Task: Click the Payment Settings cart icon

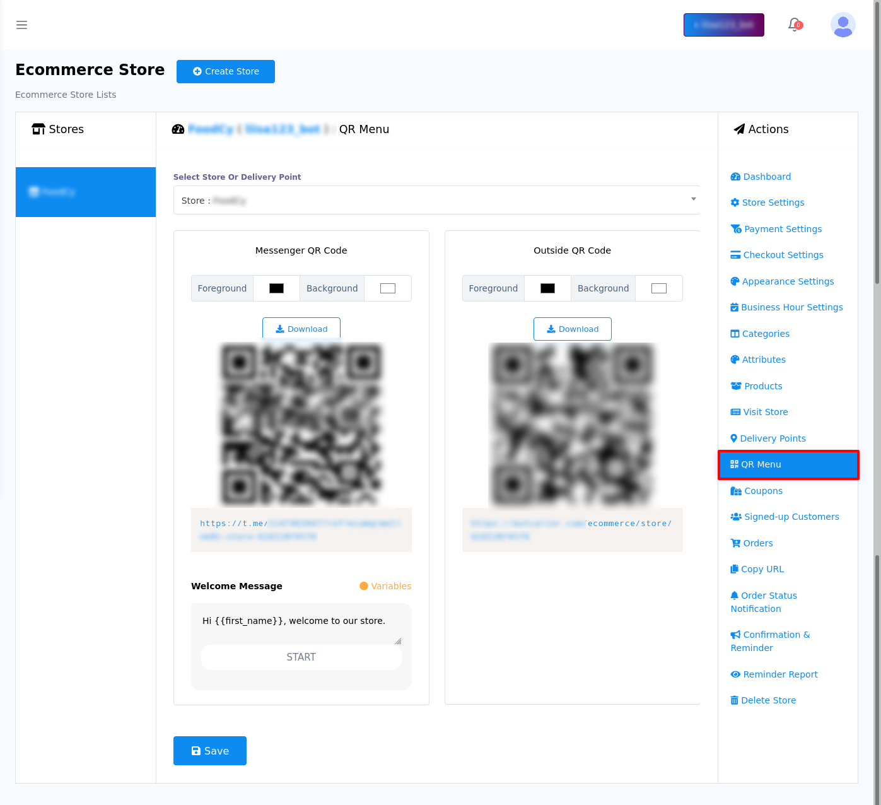Action: pyautogui.click(x=736, y=229)
